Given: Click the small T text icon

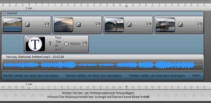Looking at the screenshot, I should (x=50, y=43).
